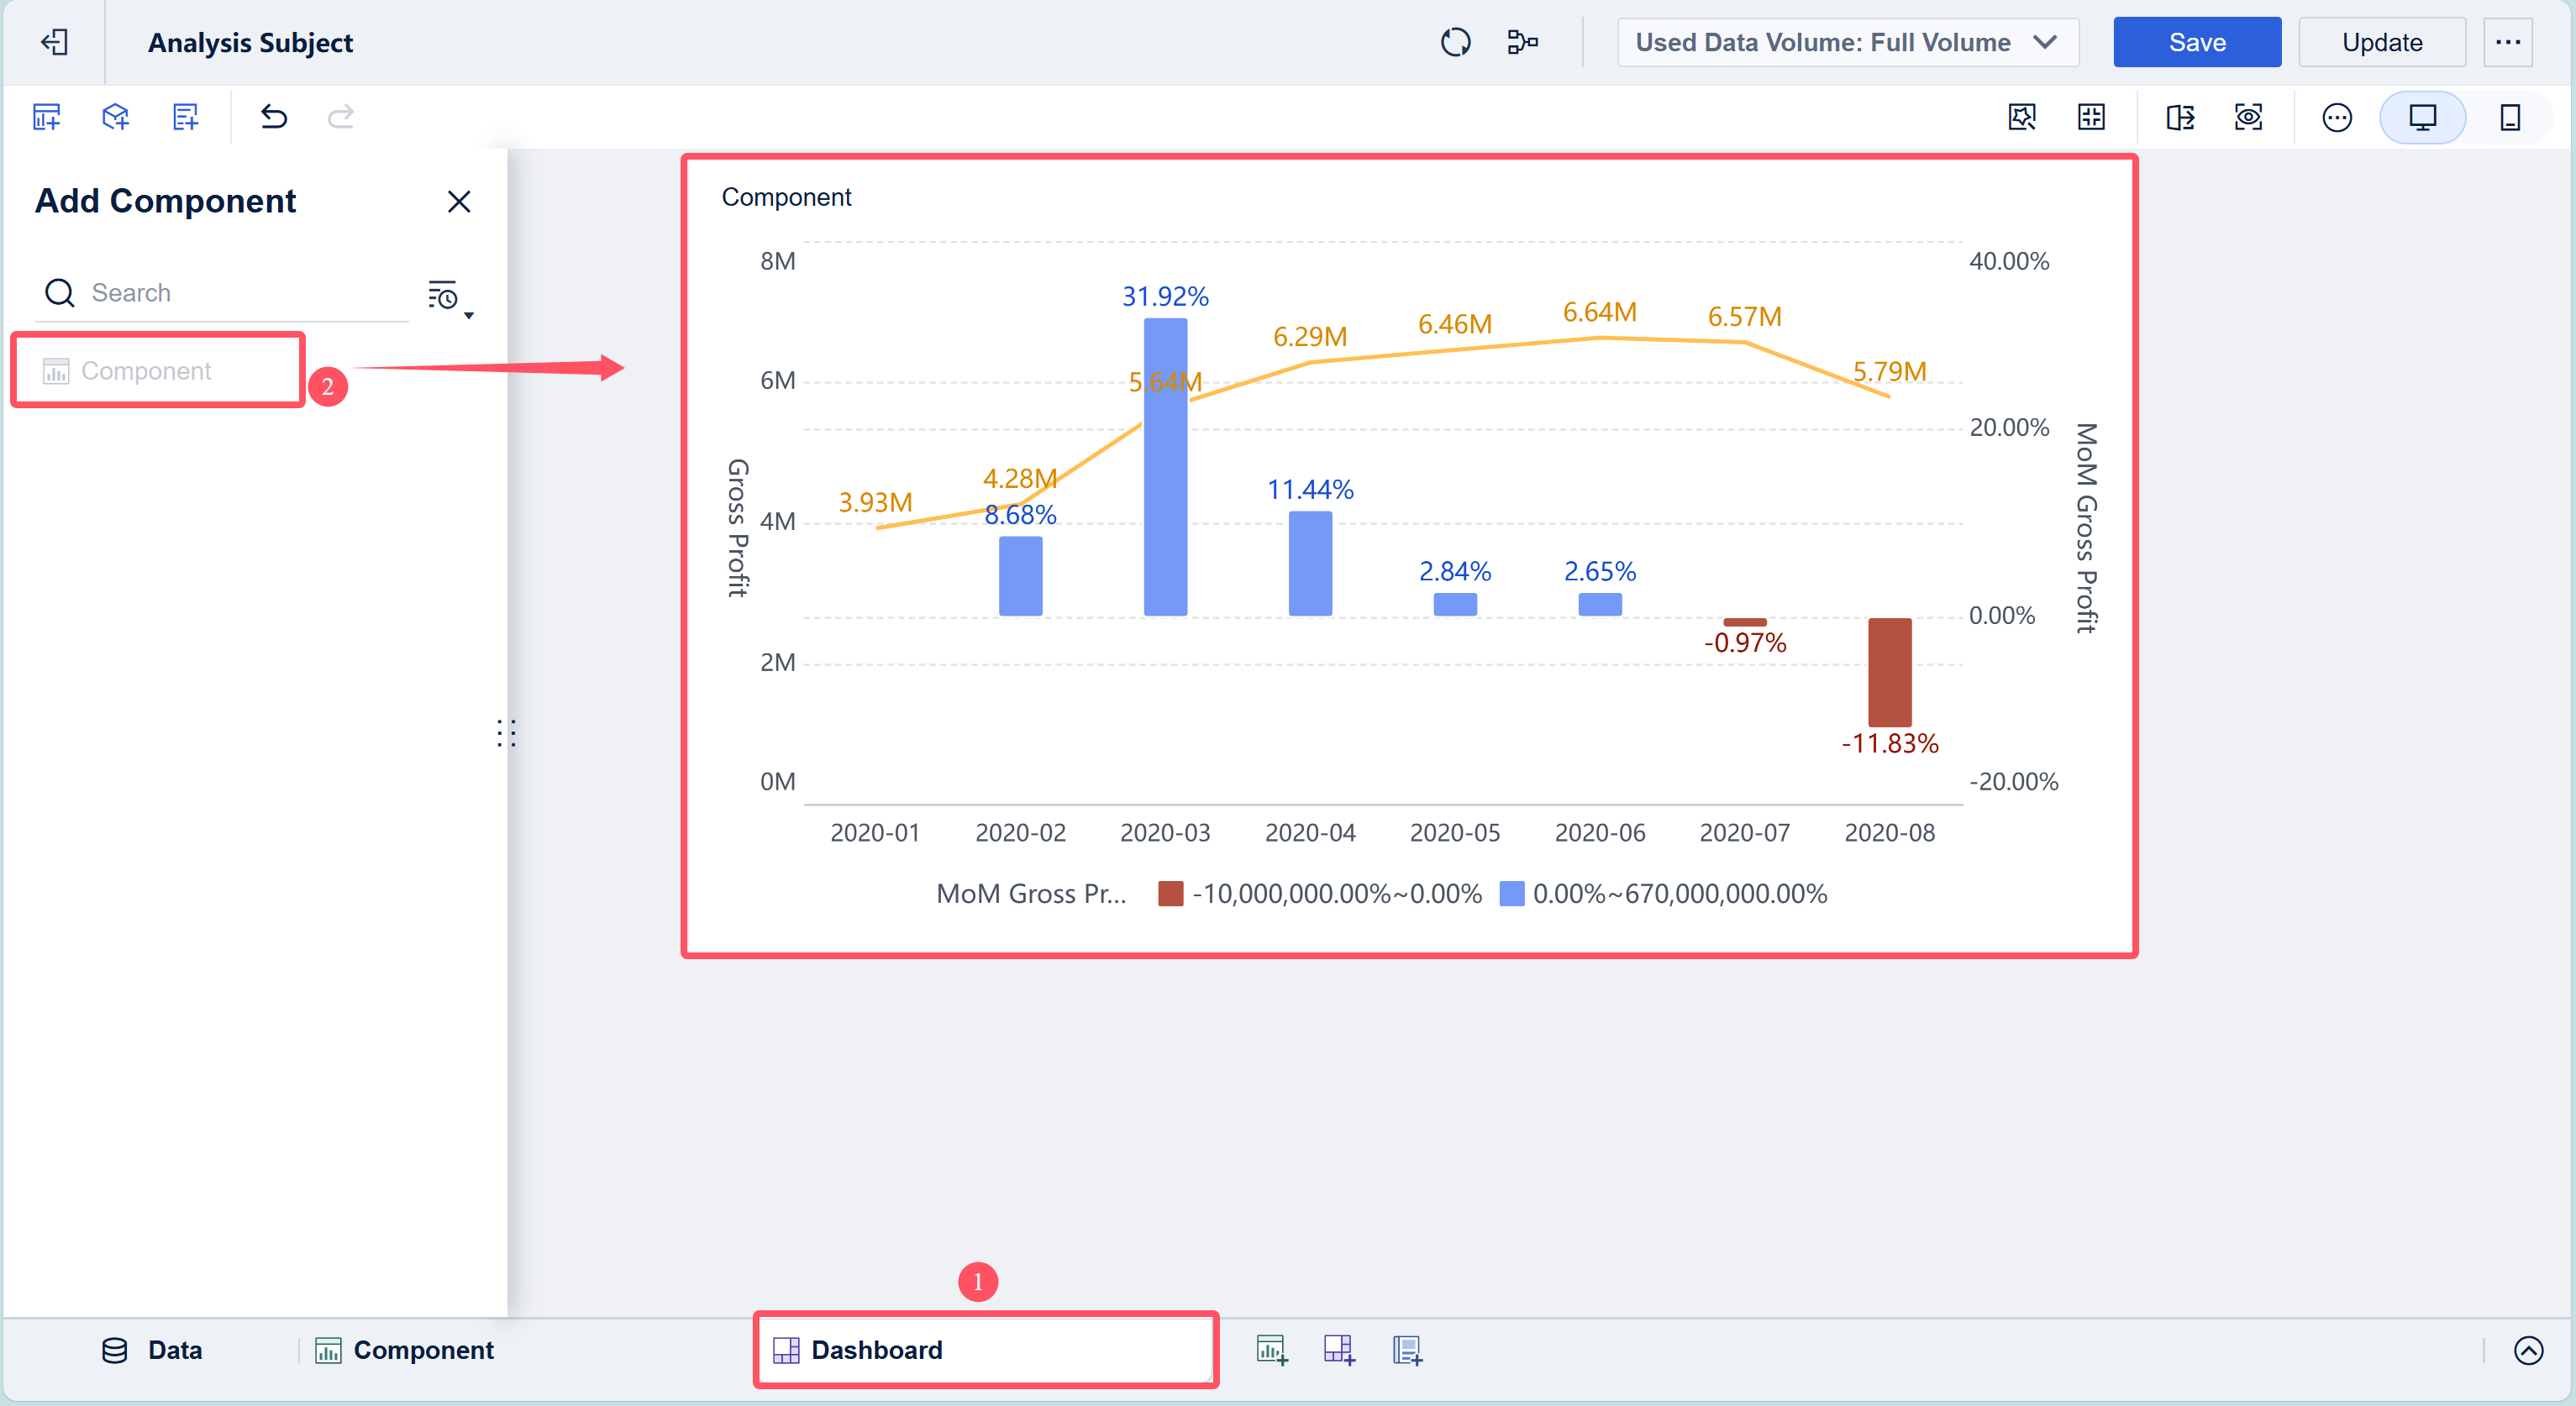
Task: Select the Dashboard tab
Action: click(985, 1350)
